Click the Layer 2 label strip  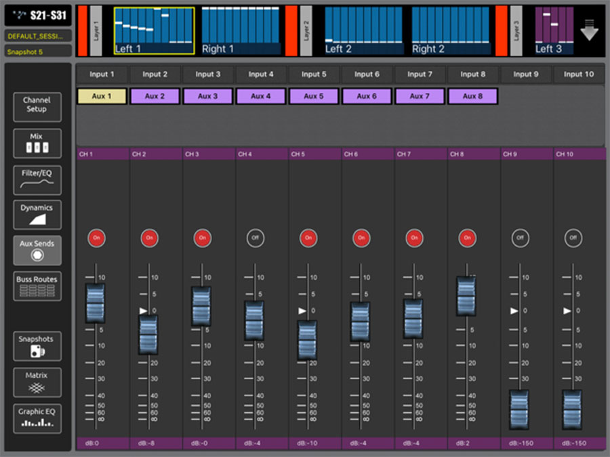pyautogui.click(x=306, y=30)
